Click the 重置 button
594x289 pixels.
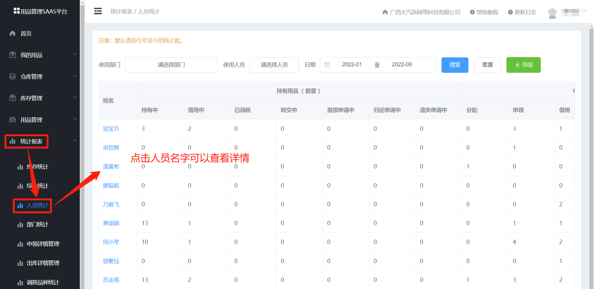(x=488, y=65)
